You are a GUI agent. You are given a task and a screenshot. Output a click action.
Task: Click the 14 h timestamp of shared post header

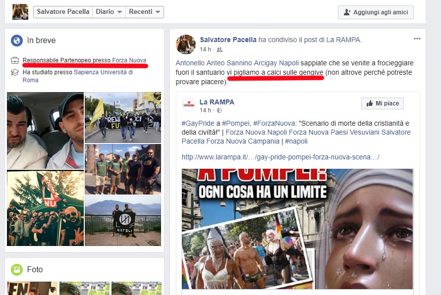[x=205, y=49]
